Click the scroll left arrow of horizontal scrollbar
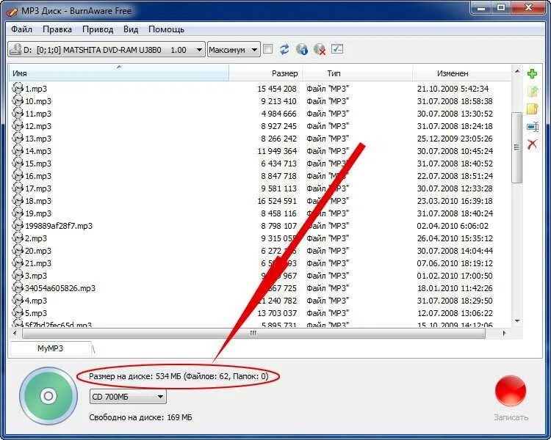The width and height of the screenshot is (551, 440). pyautogui.click(x=15, y=333)
